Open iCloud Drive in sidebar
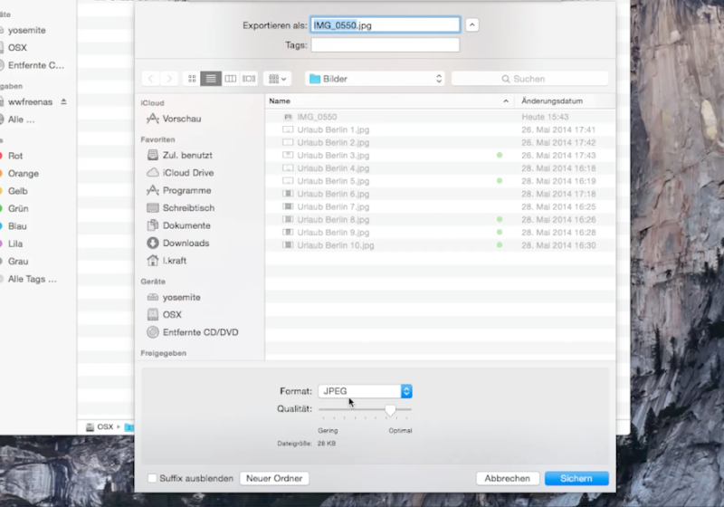The width and height of the screenshot is (724, 507). point(187,173)
